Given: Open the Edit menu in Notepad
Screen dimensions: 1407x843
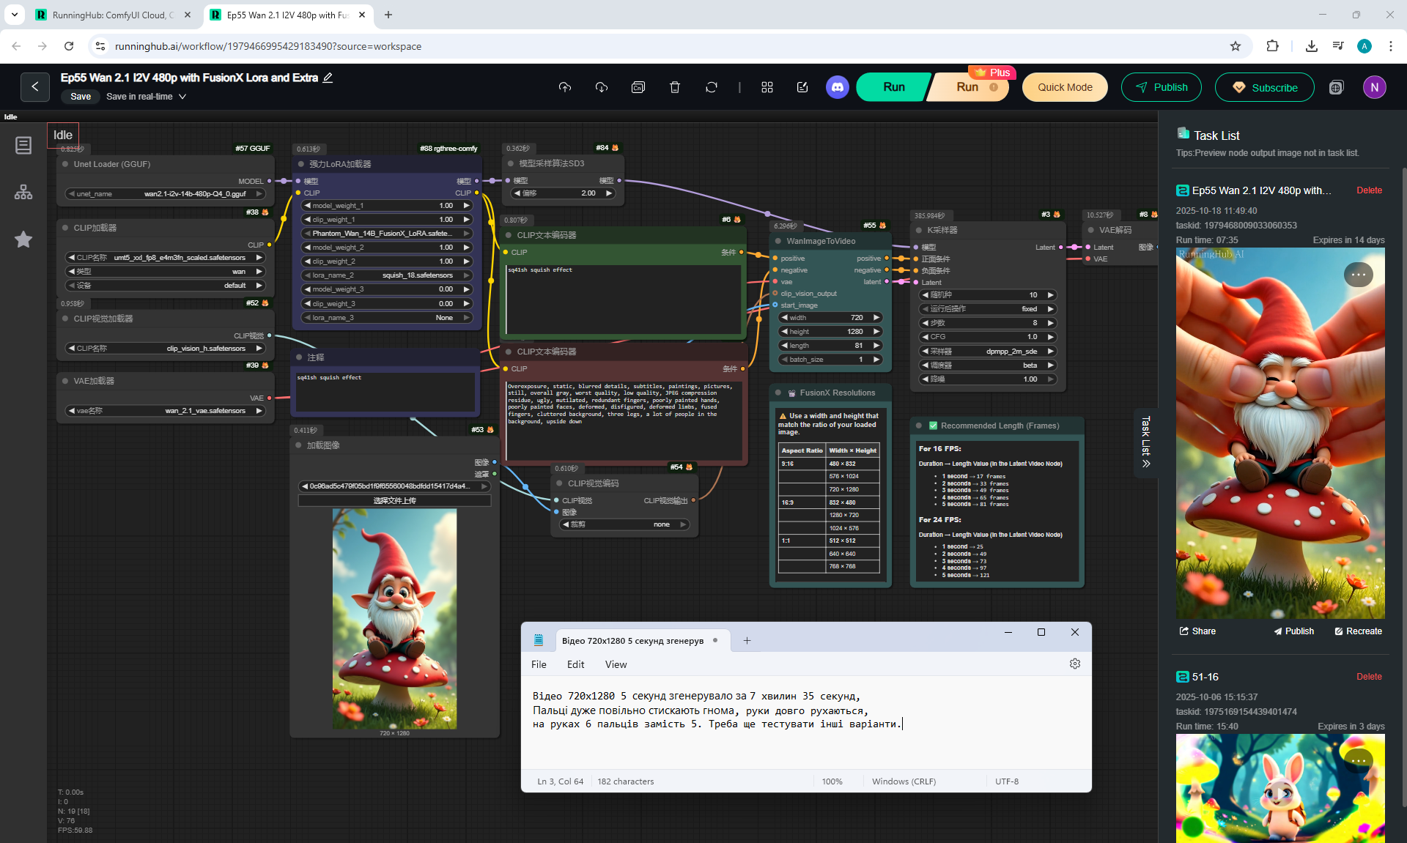Looking at the screenshot, I should click(575, 664).
